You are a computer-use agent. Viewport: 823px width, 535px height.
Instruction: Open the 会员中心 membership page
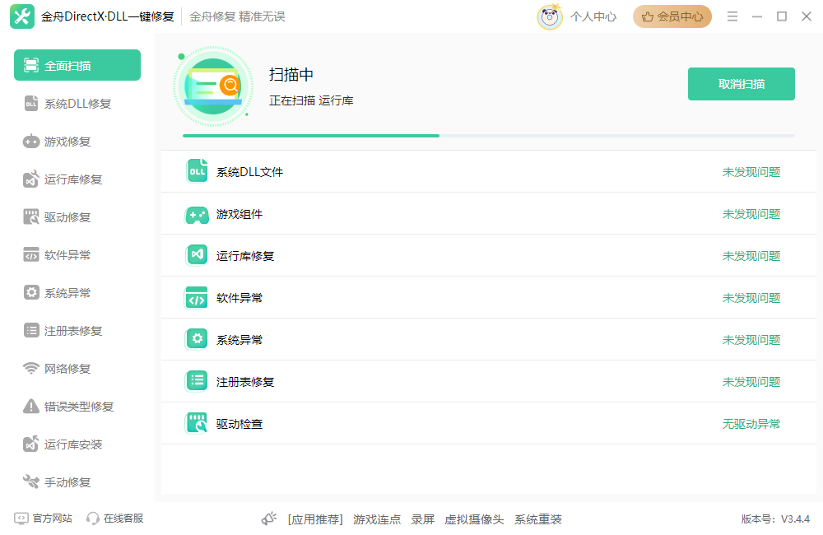coord(672,16)
